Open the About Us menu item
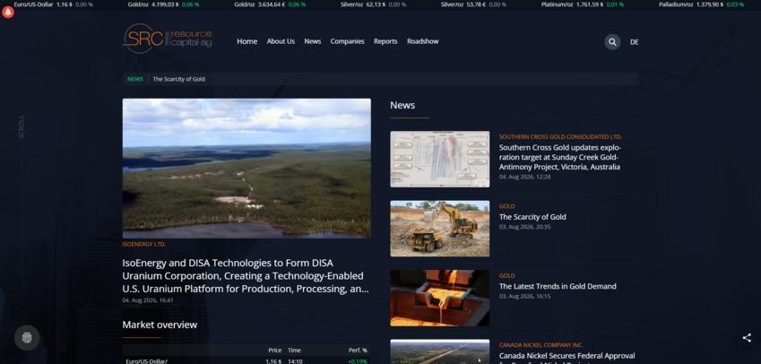This screenshot has height=364, width=761. (281, 41)
